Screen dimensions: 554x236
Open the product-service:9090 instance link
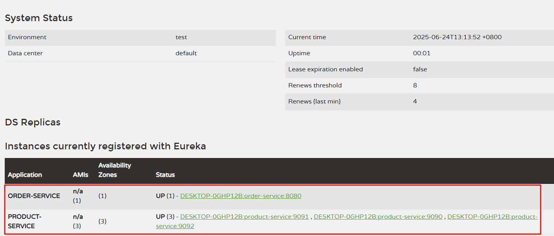pyautogui.click(x=378, y=217)
